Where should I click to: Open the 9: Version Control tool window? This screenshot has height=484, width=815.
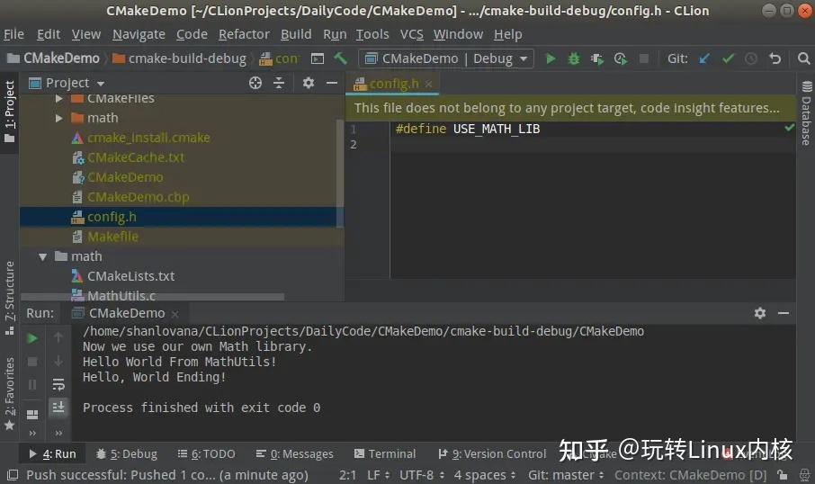[492, 453]
